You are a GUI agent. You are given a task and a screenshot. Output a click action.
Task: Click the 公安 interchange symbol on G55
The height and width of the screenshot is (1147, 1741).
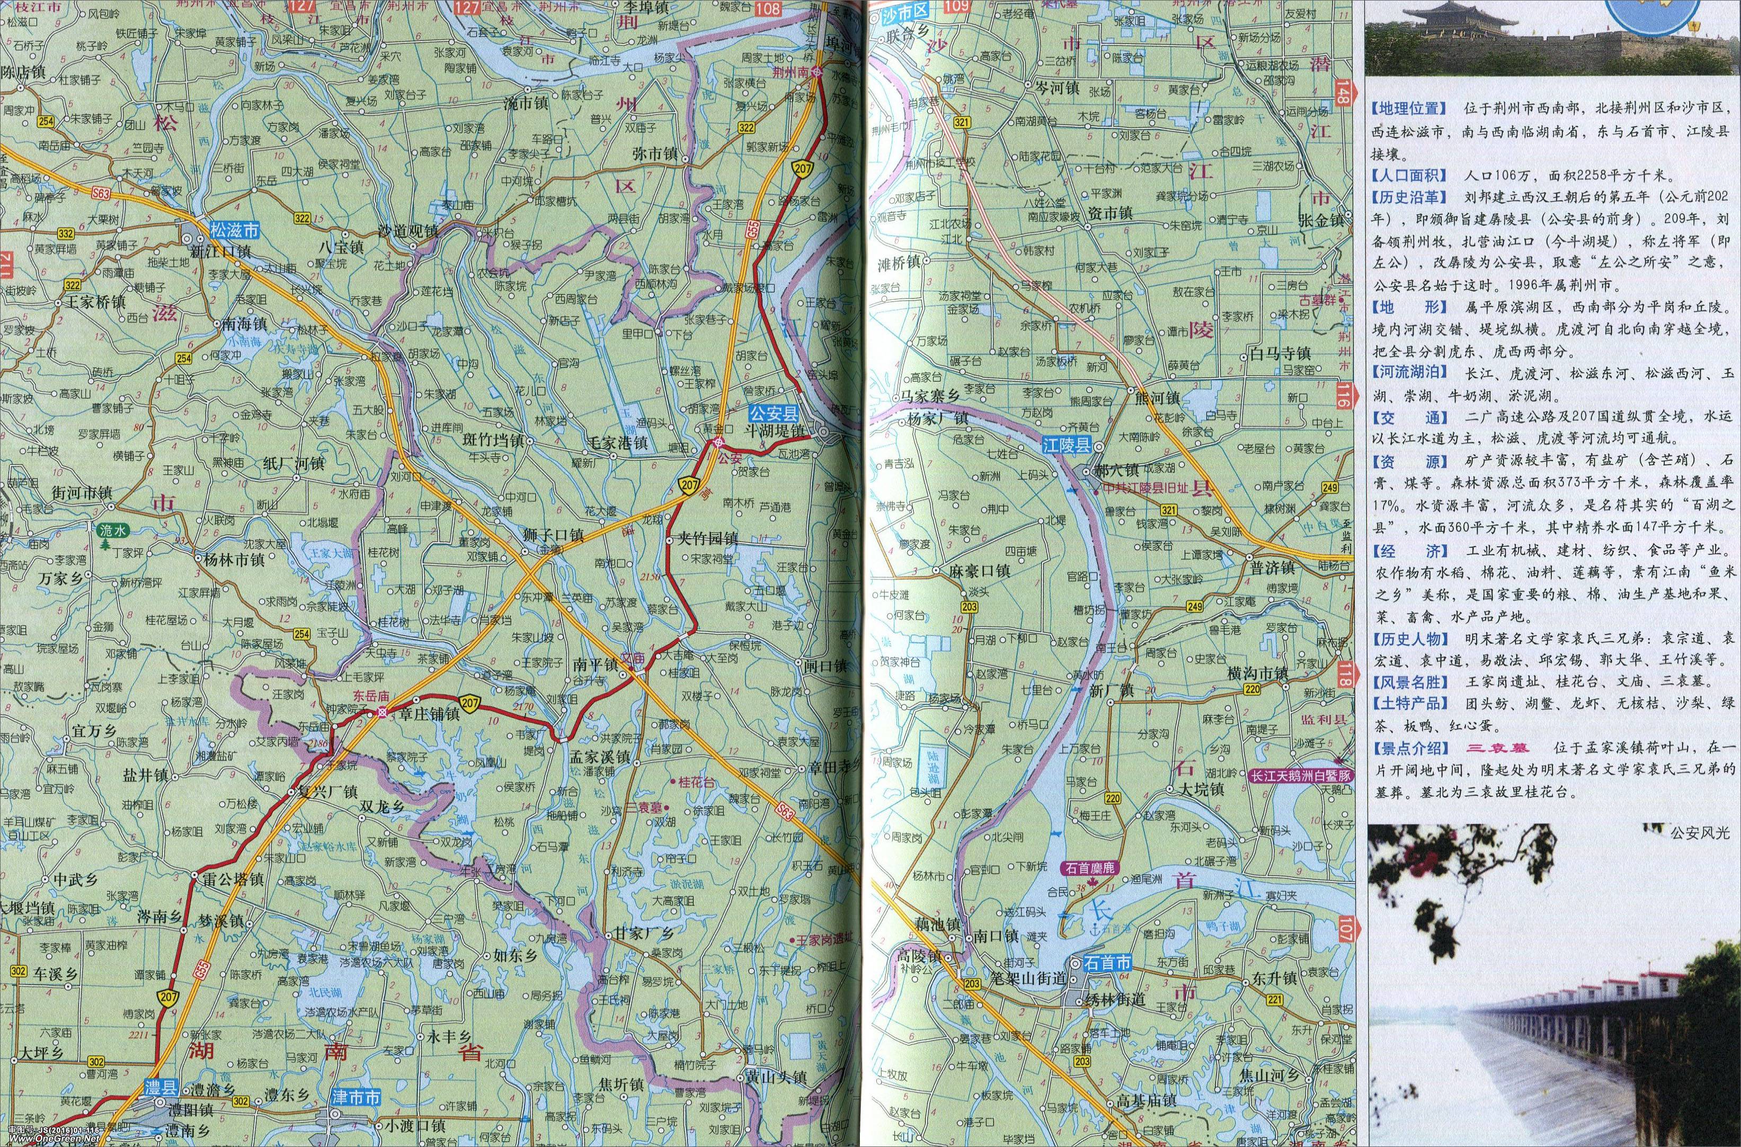tap(720, 443)
